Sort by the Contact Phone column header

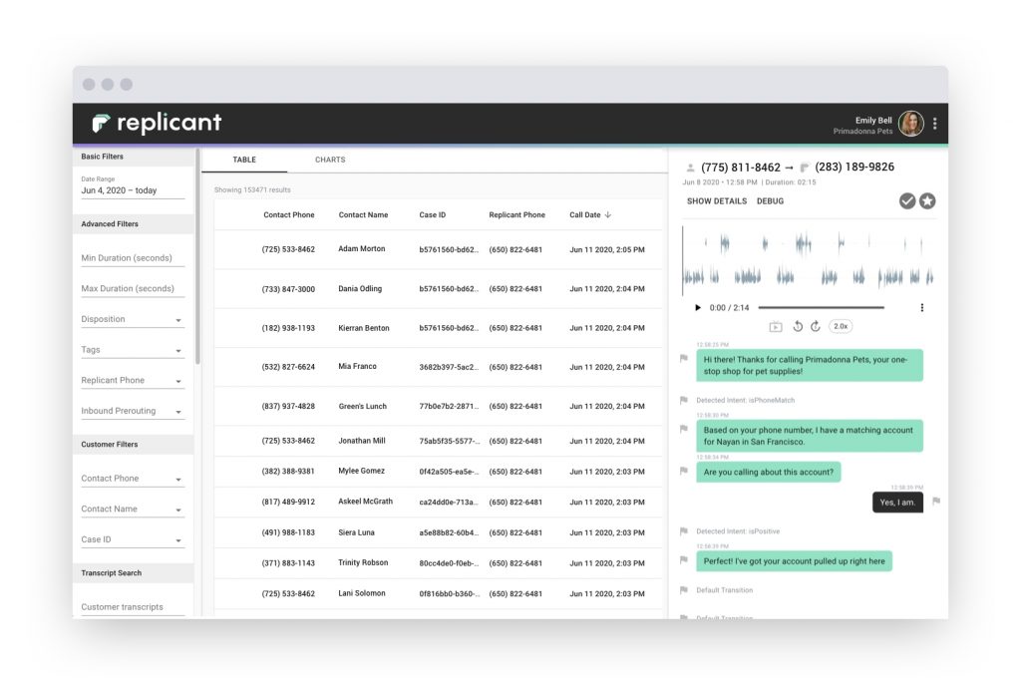pyautogui.click(x=289, y=215)
